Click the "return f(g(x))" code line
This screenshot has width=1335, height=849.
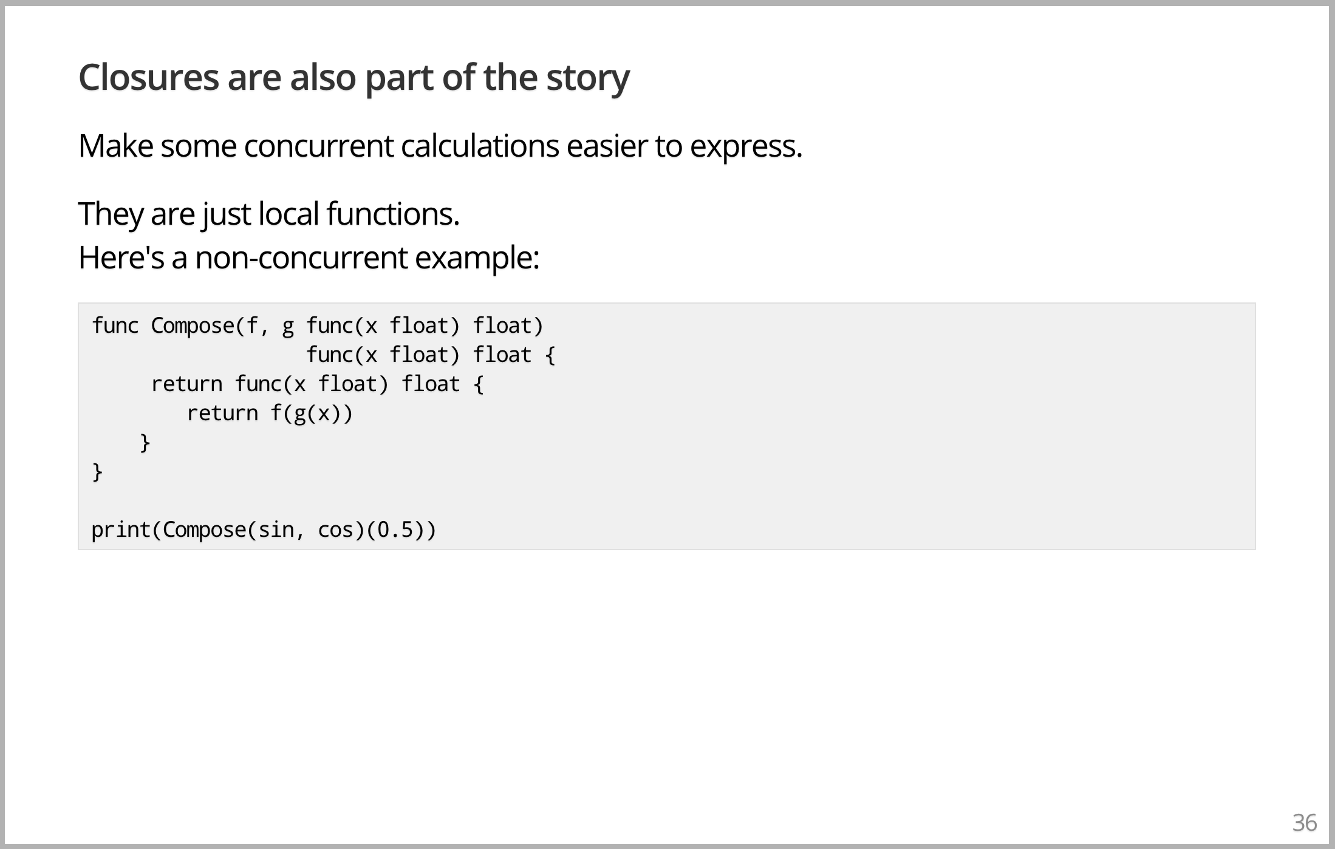pyautogui.click(x=270, y=414)
